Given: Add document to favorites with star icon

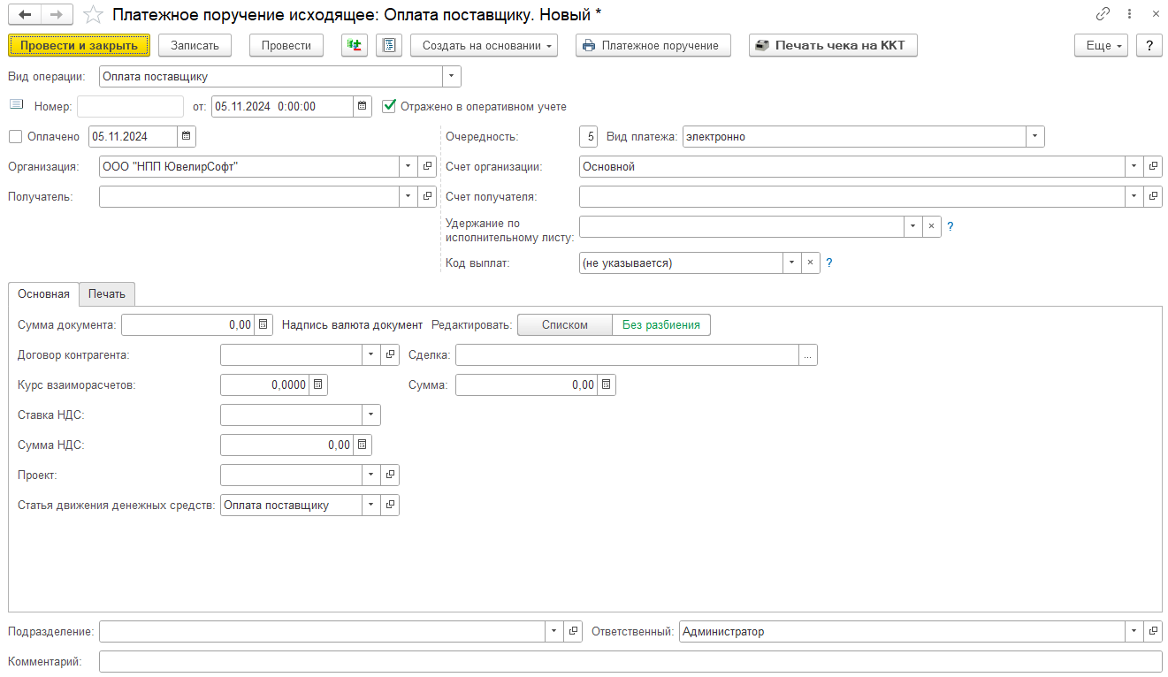Looking at the screenshot, I should [92, 14].
